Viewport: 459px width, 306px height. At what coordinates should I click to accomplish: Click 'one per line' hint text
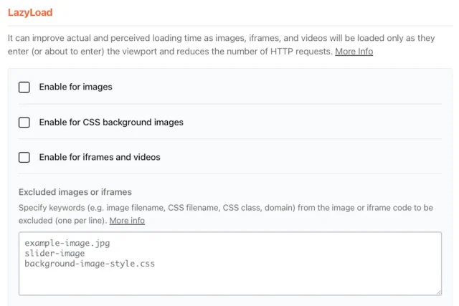77,221
